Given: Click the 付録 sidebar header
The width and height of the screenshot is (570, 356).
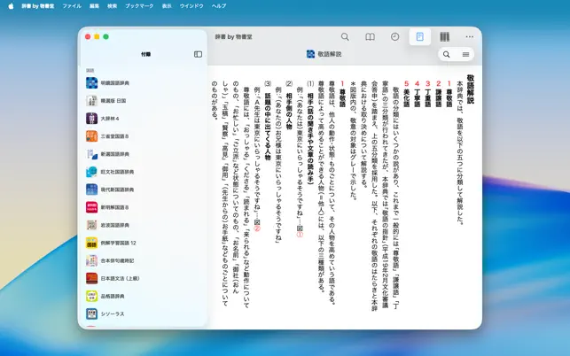Looking at the screenshot, I should click(x=145, y=54).
